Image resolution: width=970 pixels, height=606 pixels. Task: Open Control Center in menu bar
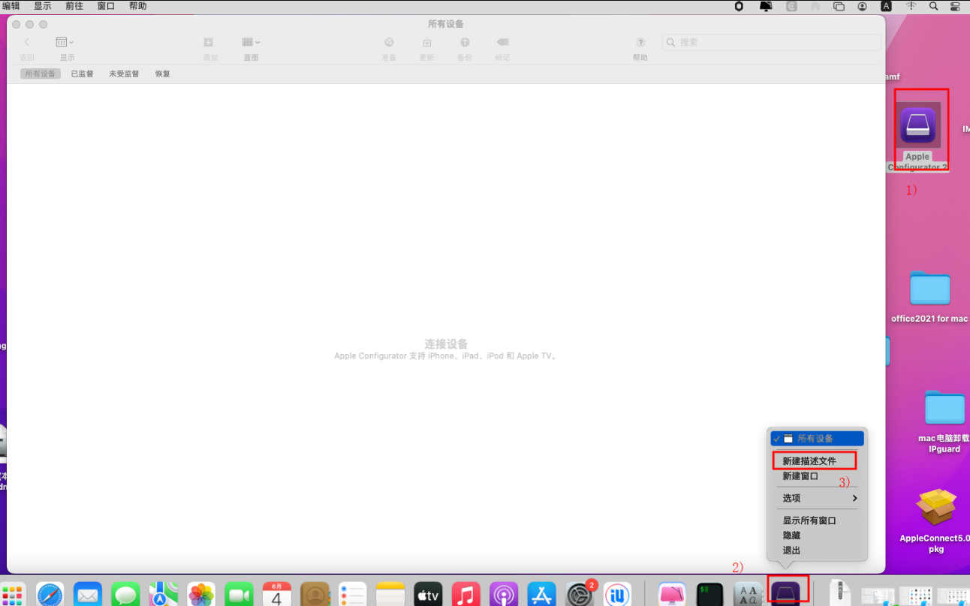point(956,6)
